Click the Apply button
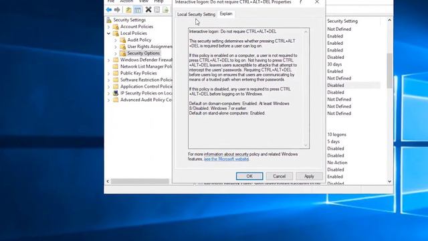This screenshot has width=428, height=241. tap(309, 176)
